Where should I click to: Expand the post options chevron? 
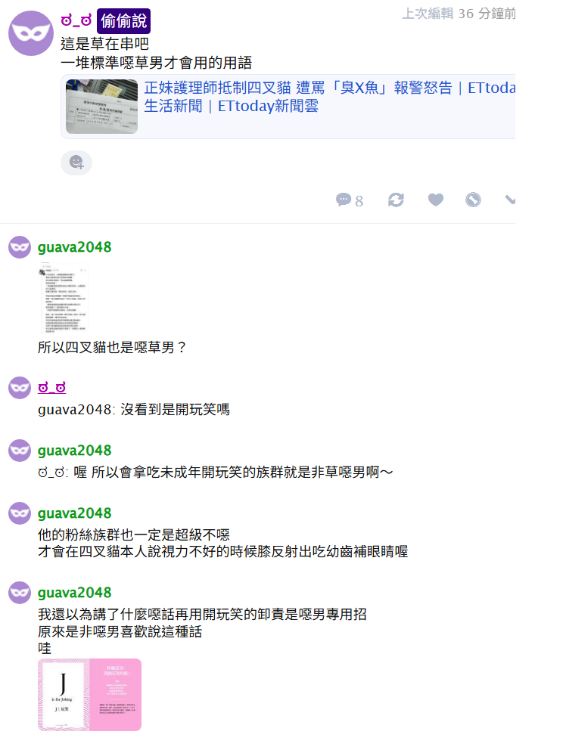(510, 200)
